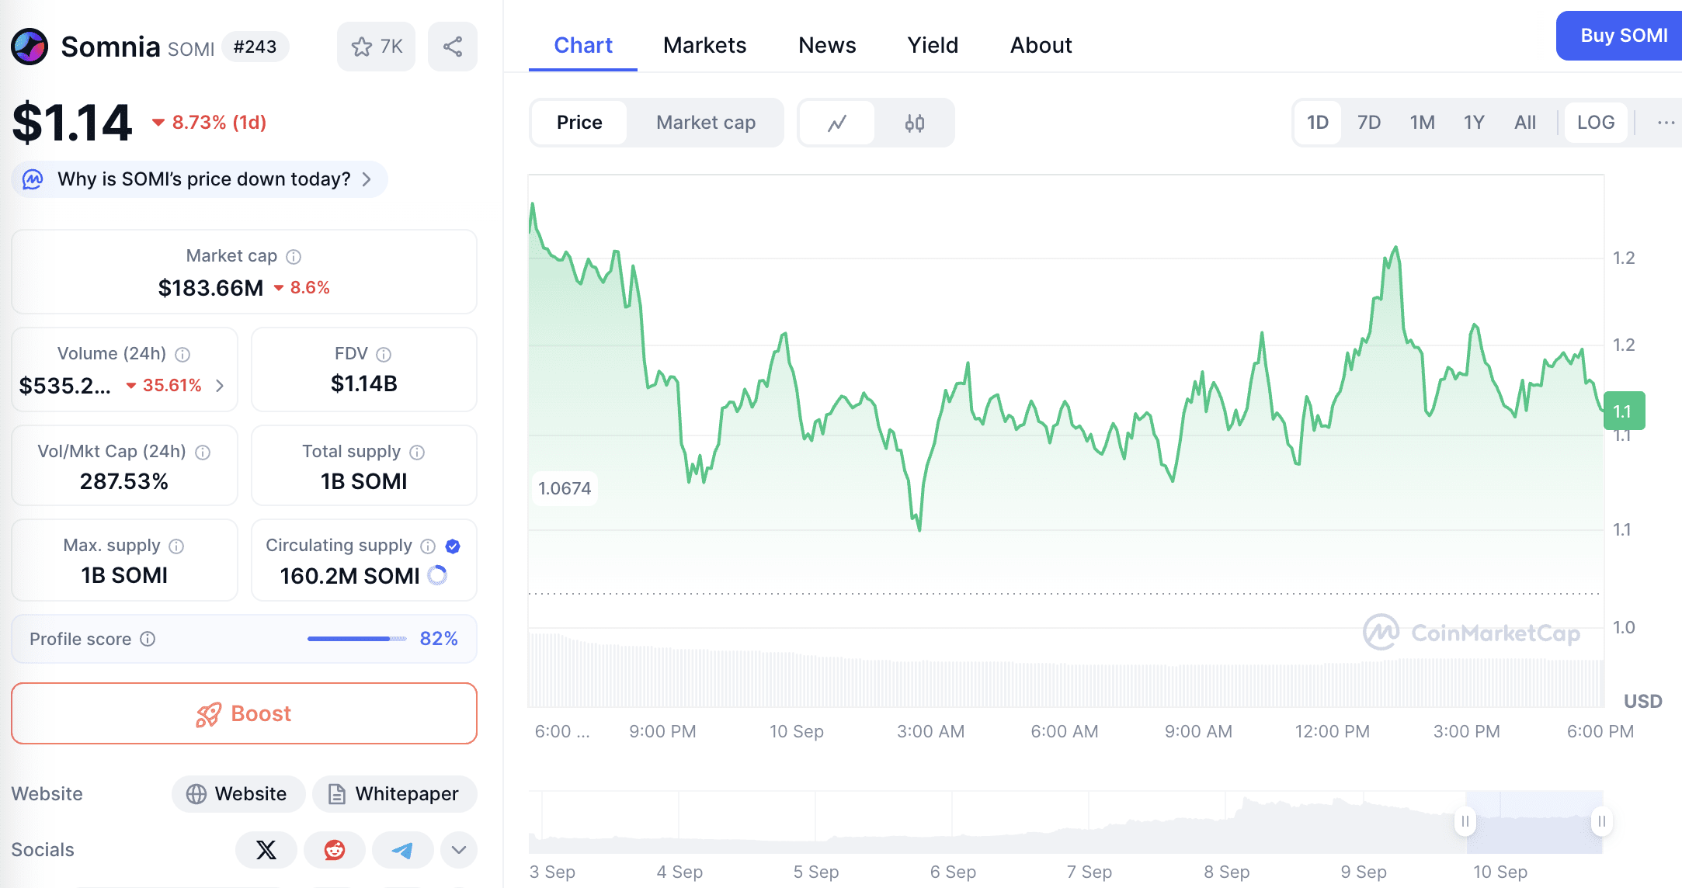Viewport: 1682px width, 888px height.
Task: Click the circulating supply progress ring
Action: [x=437, y=575]
